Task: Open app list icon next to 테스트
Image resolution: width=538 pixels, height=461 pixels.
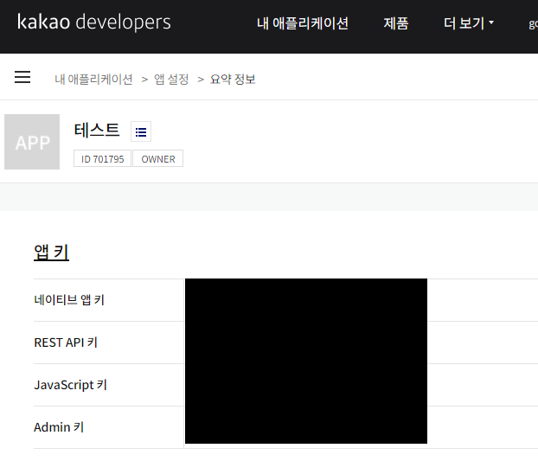Action: pyautogui.click(x=141, y=131)
